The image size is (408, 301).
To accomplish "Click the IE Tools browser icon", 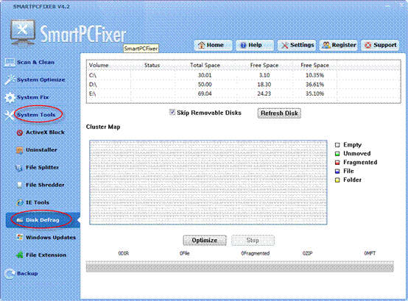I will [20, 202].
